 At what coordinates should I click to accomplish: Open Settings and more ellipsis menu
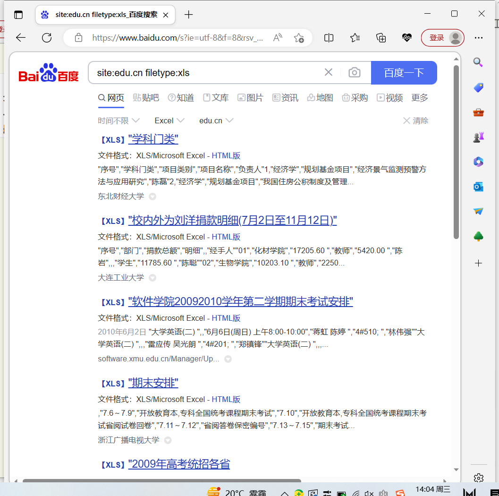point(479,38)
